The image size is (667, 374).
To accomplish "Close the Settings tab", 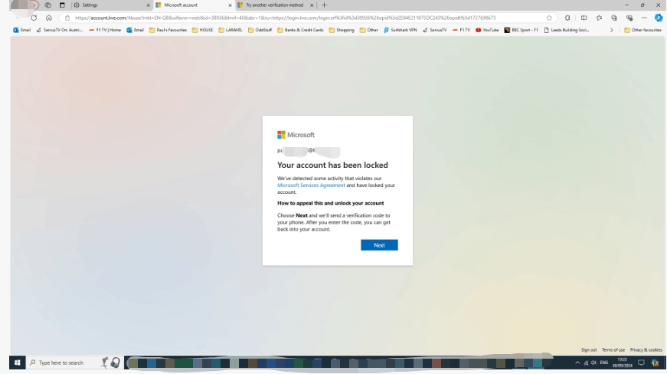I will (148, 5).
